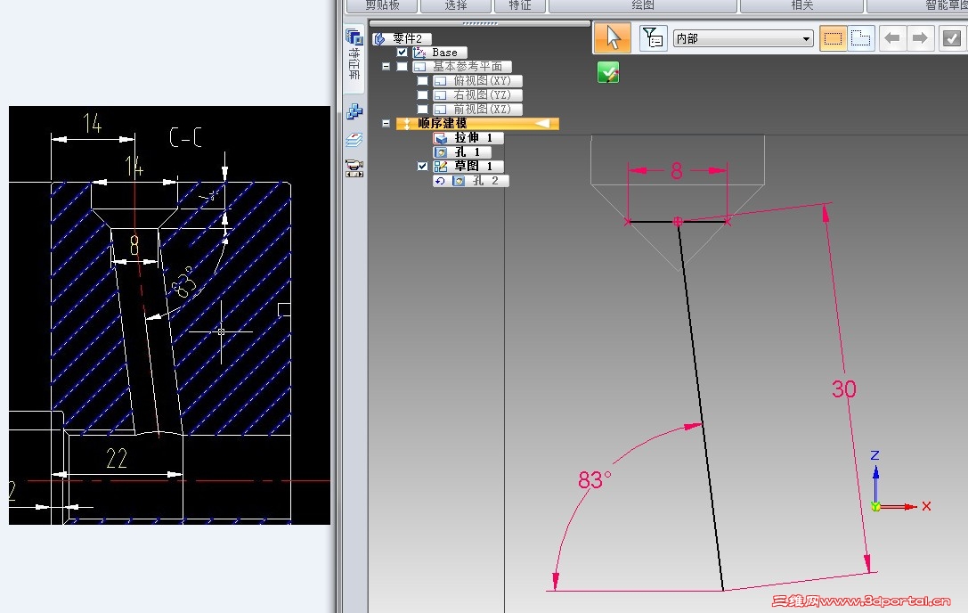Click the 30 length dimension in sketch

(x=844, y=388)
